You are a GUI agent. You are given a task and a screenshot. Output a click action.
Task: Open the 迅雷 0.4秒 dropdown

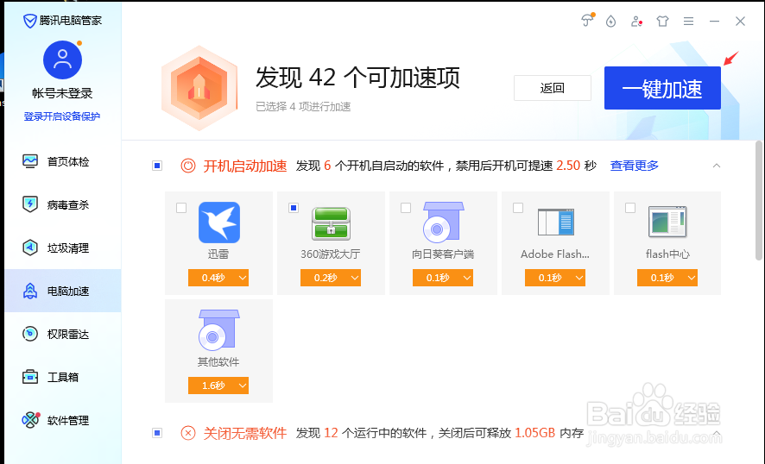[x=218, y=278]
